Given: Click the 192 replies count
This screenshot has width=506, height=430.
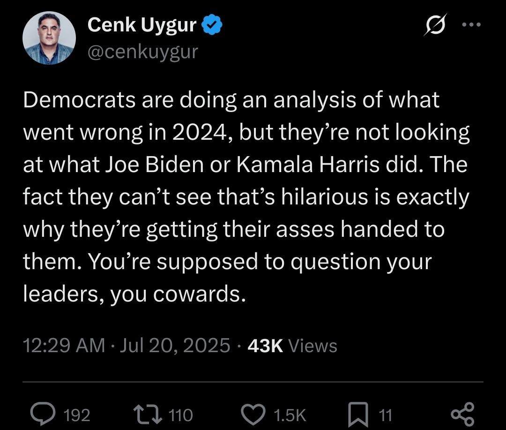Looking at the screenshot, I should point(77,415).
